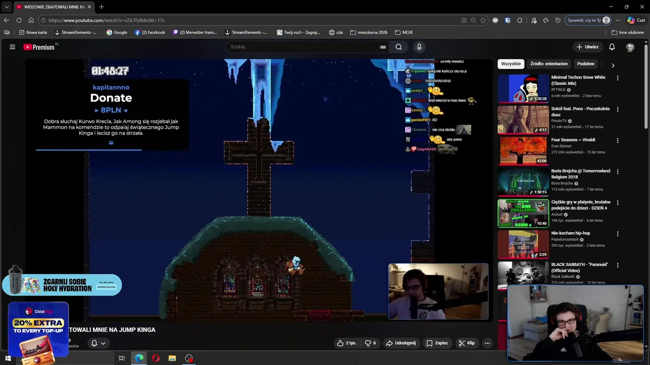Open the YouTube guide hamburger menu

coord(12,47)
